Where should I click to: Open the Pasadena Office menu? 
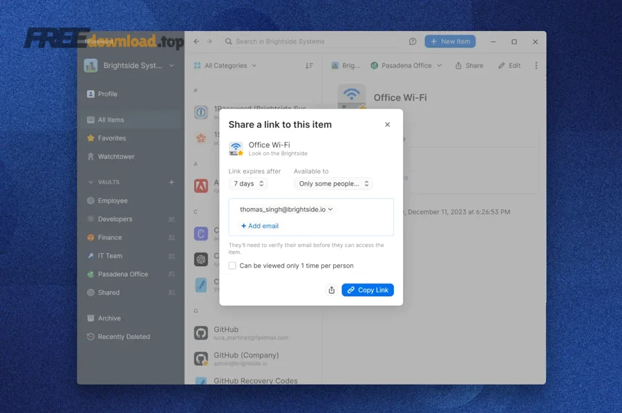[x=406, y=65]
